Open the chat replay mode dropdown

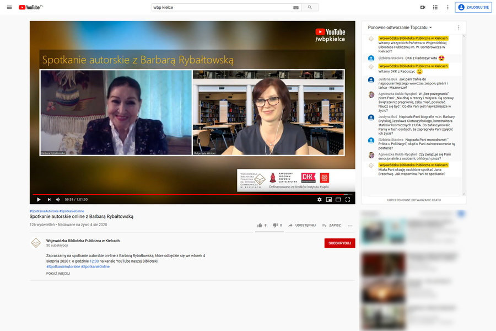[x=400, y=28]
